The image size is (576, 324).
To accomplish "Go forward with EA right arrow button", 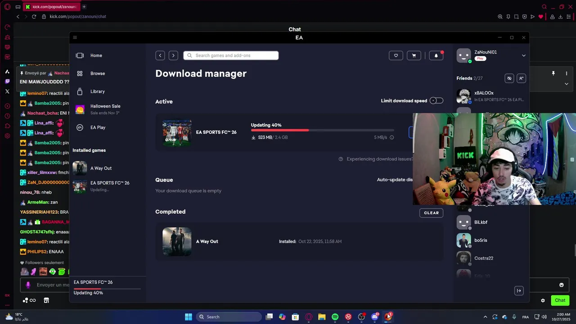I will coord(173,55).
